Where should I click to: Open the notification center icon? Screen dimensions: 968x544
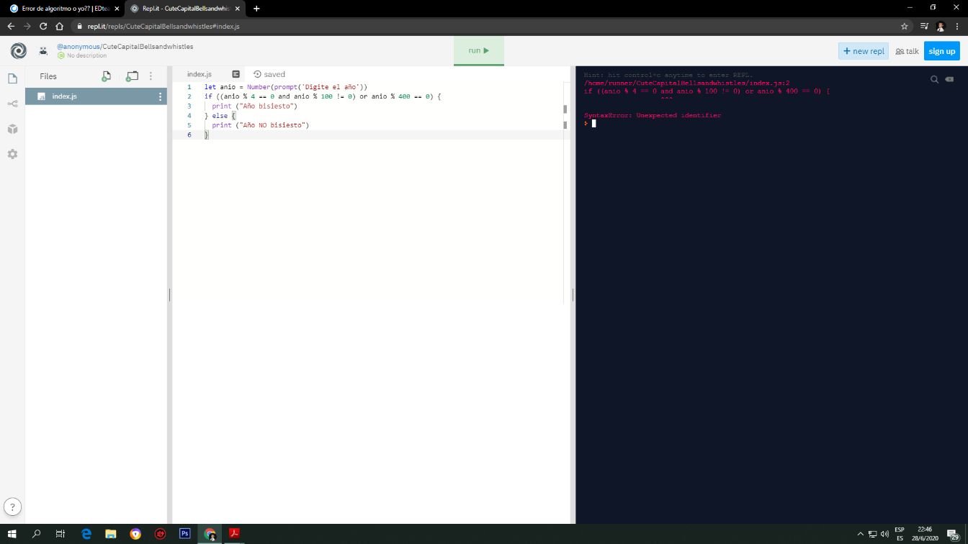pos(953,534)
